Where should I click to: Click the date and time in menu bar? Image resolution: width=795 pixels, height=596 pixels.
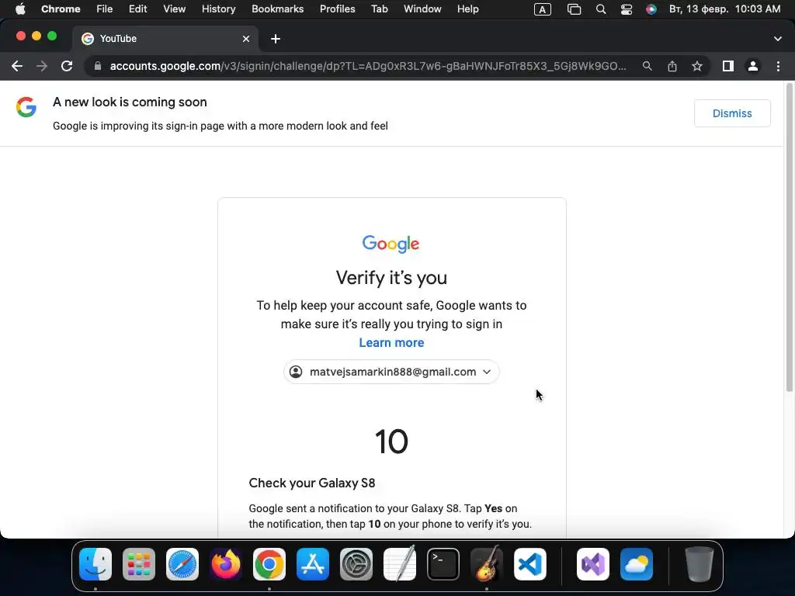tap(725, 9)
